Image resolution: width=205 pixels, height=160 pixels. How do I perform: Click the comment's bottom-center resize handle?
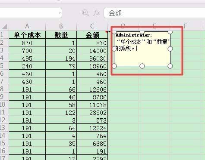point(142,66)
